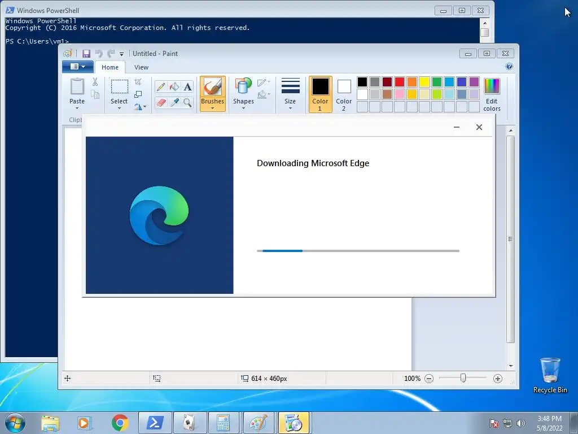Click the Paste clipboard icon

[77, 87]
